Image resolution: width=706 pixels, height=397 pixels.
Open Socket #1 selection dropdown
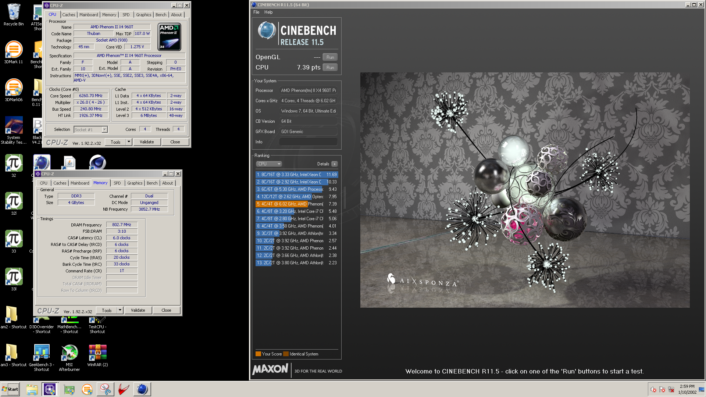[104, 129]
